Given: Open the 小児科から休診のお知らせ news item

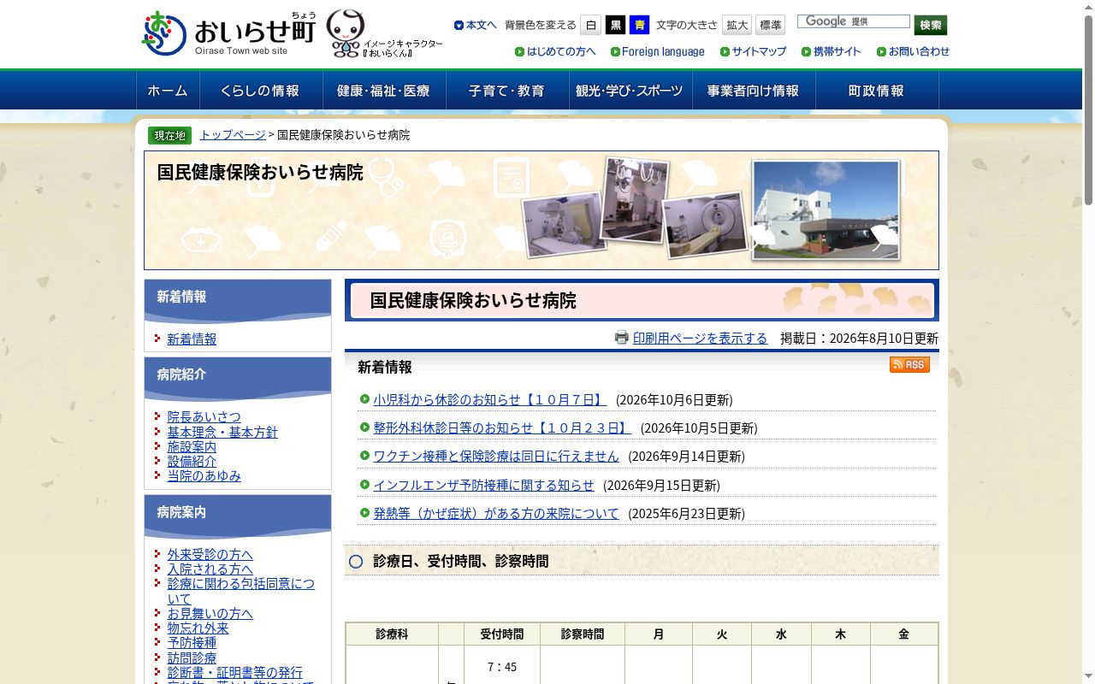Looking at the screenshot, I should [x=489, y=399].
